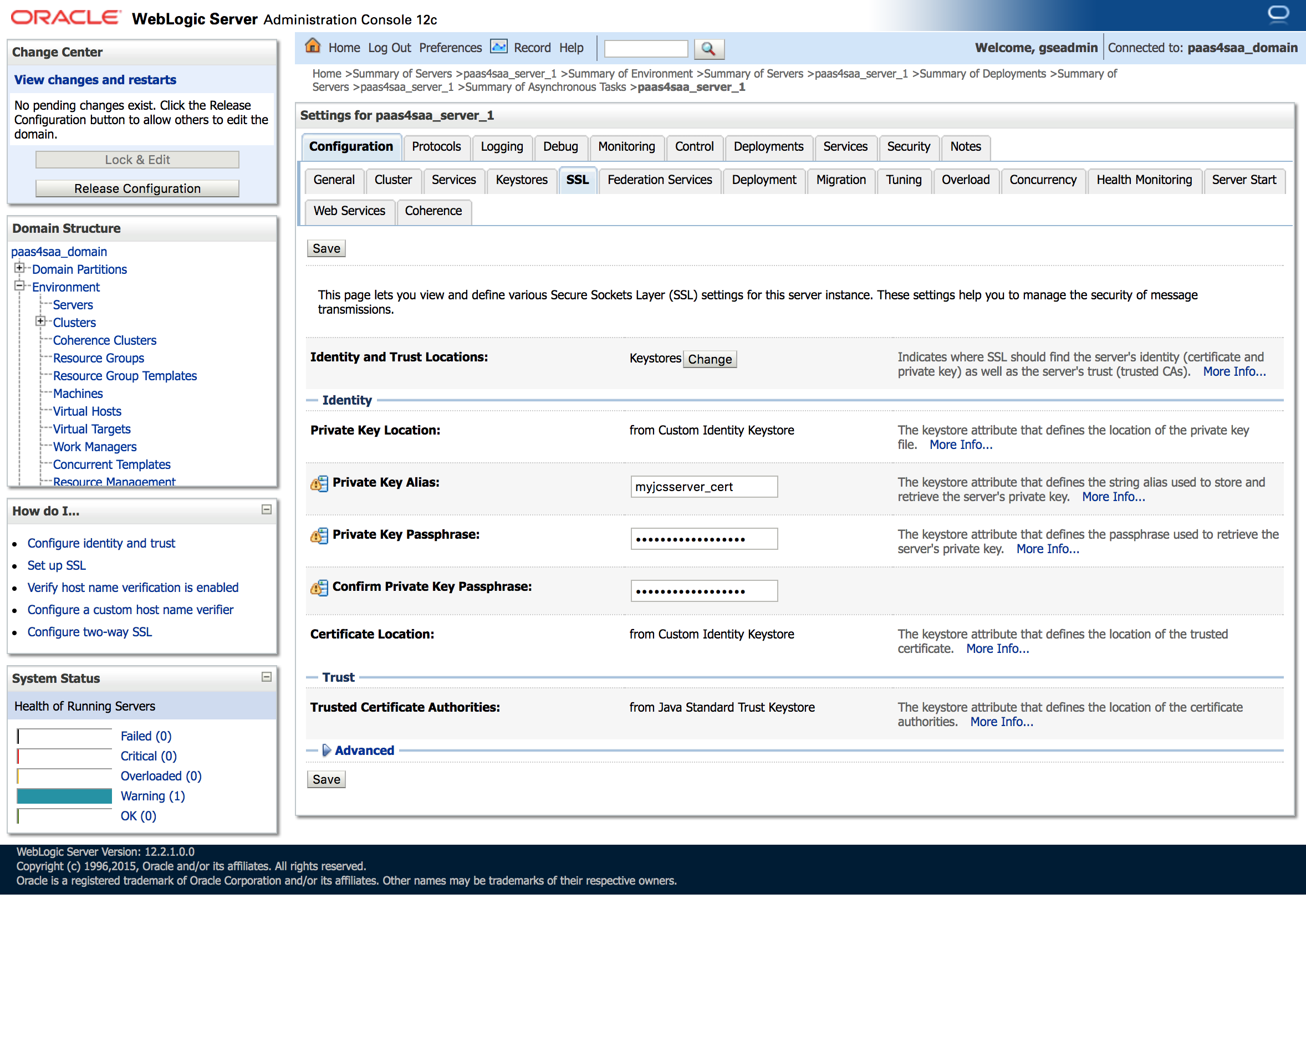The height and width of the screenshot is (1052, 1306).
Task: Open the Deployments tab
Action: pyautogui.click(x=768, y=147)
